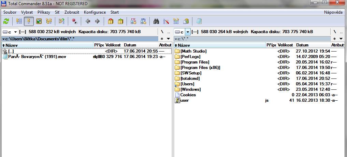Select the Cookies file
Screen dimensions: 347x157
click(x=259, y=95)
